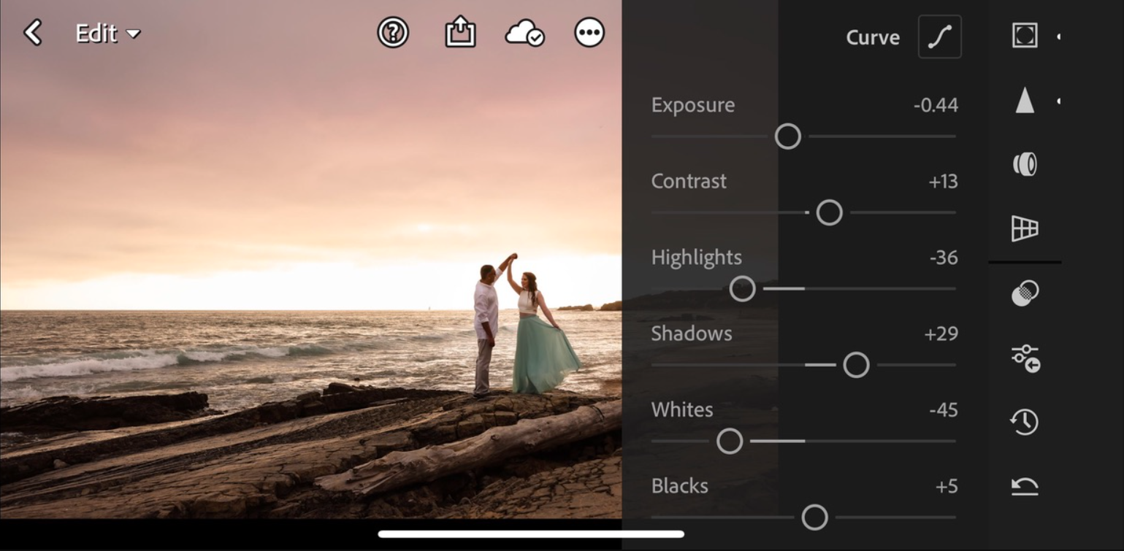1124x551 pixels.
Task: Tap the reset undo arrow icon
Action: point(1025,486)
